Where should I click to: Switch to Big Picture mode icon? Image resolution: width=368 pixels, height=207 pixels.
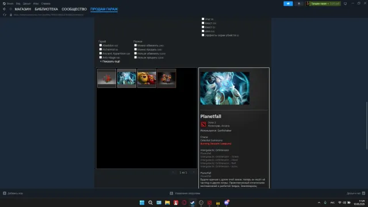pos(345,3)
